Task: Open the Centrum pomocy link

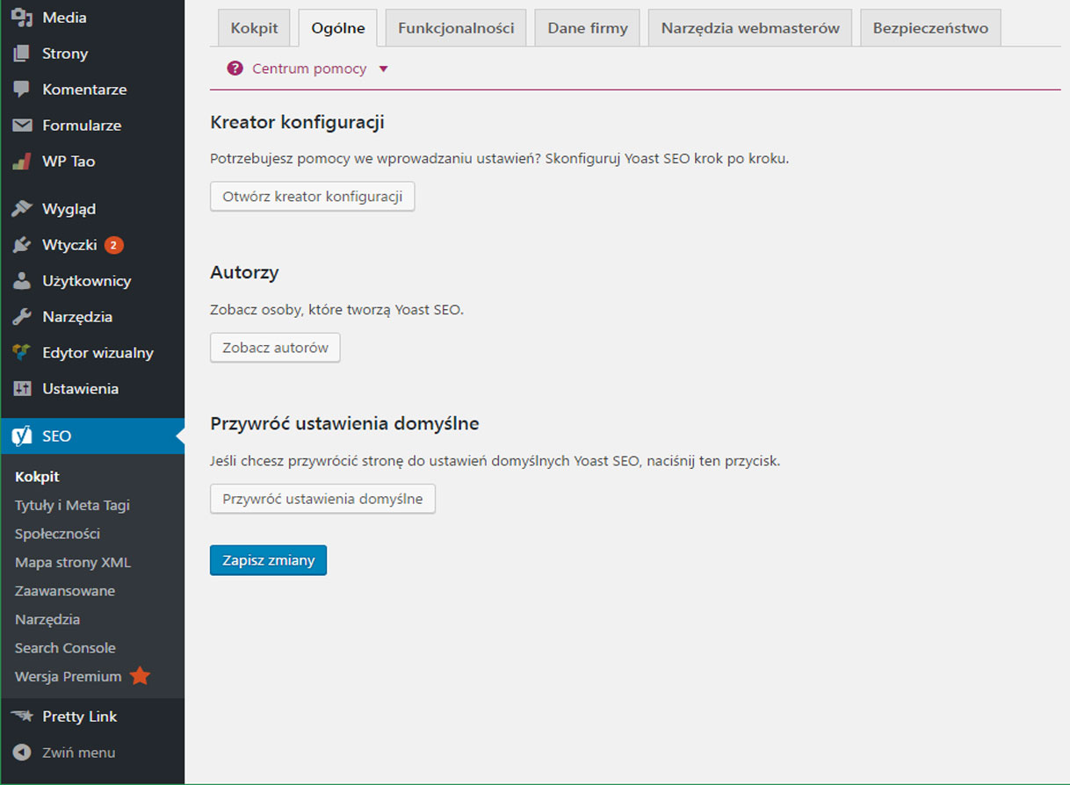Action: (x=309, y=68)
